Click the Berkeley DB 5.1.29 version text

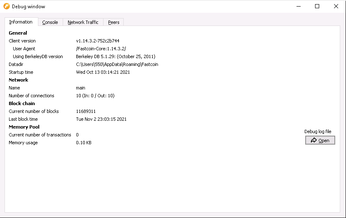point(115,56)
